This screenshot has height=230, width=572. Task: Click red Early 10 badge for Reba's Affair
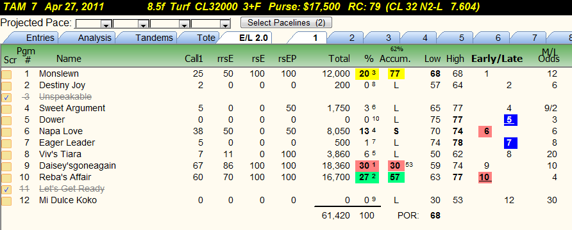(485, 178)
